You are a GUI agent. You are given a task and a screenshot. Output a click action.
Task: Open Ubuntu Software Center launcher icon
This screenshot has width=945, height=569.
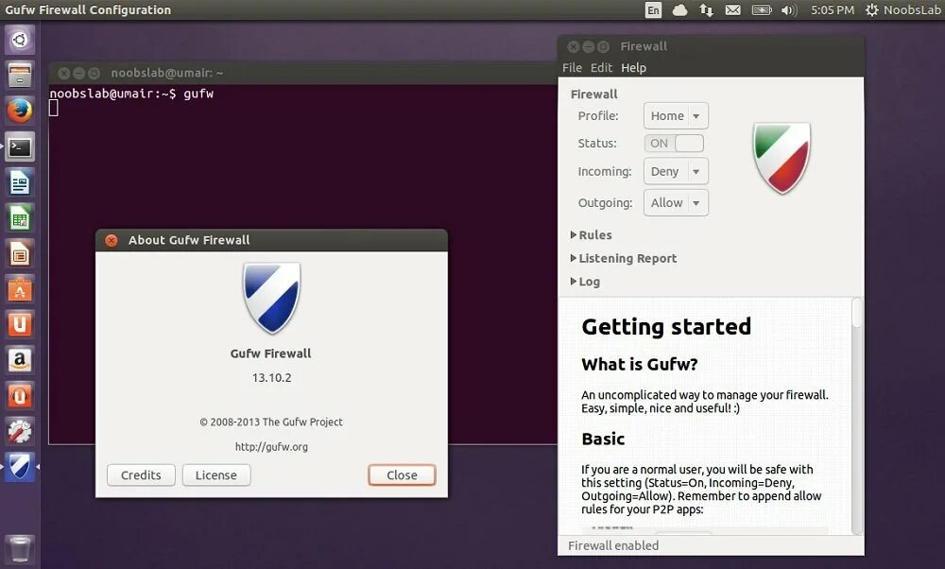(20, 289)
